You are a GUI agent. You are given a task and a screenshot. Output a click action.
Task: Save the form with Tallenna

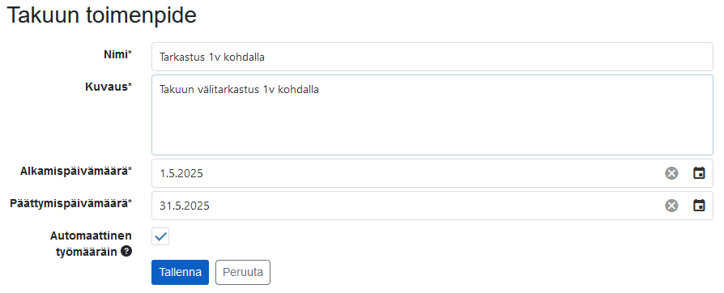pos(180,272)
